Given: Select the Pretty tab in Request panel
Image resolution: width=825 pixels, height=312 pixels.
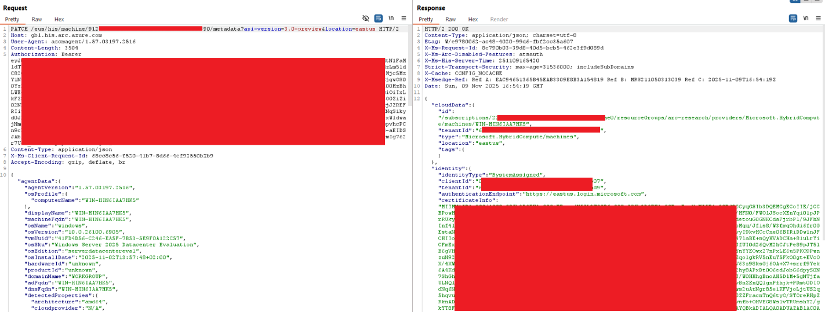Looking at the screenshot, I should point(12,20).
